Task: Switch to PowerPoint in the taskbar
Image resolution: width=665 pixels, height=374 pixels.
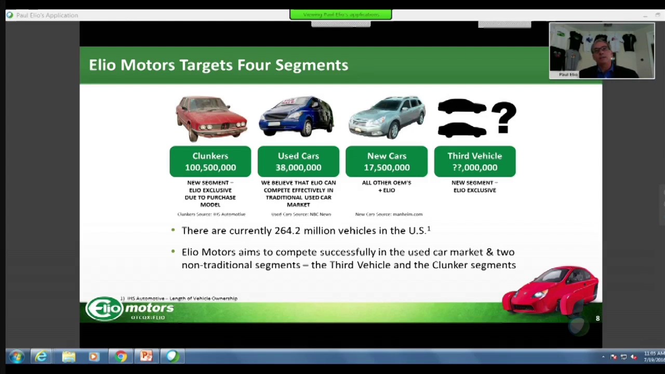Action: pyautogui.click(x=146, y=357)
